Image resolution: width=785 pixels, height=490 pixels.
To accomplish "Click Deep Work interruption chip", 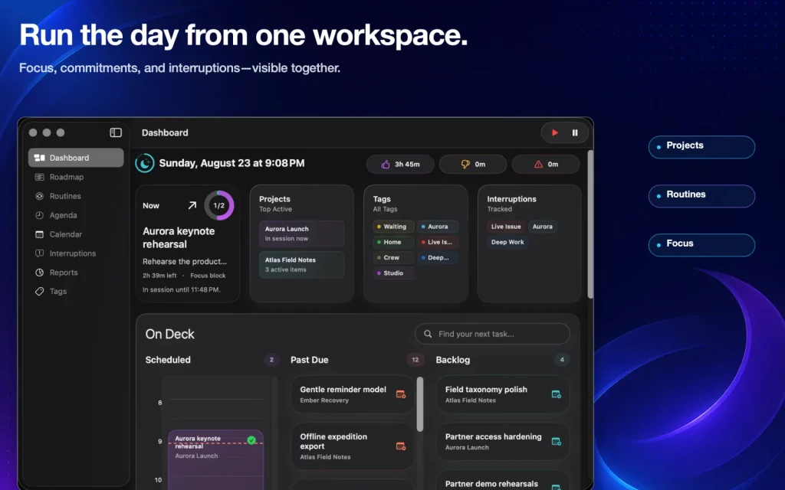I will pos(507,242).
